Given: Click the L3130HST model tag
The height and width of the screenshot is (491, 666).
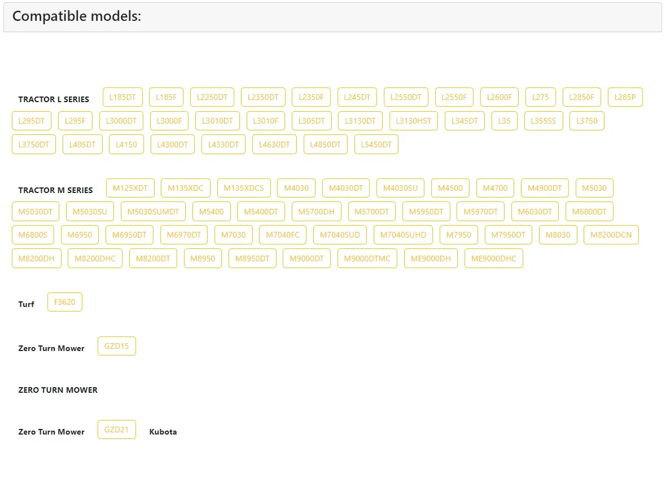Looking at the screenshot, I should point(413,121).
